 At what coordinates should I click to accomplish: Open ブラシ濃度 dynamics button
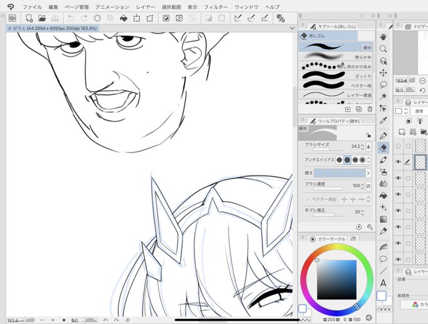coord(368,186)
